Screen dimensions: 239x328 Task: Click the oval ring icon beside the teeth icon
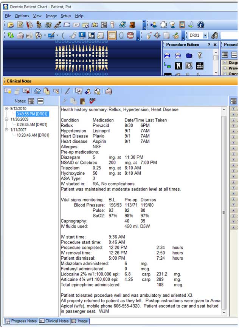click(121, 35)
